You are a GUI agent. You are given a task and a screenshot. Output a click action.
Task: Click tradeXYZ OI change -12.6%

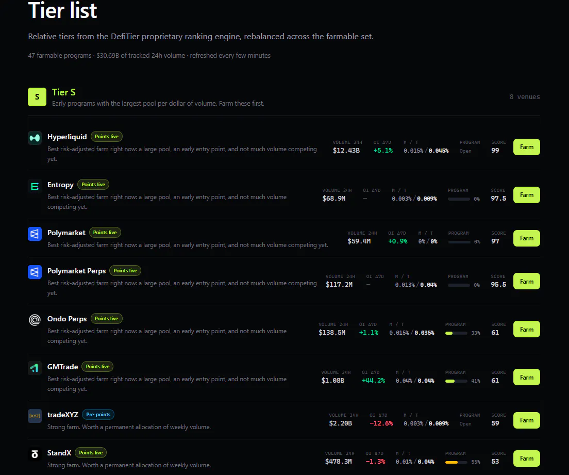click(x=381, y=423)
